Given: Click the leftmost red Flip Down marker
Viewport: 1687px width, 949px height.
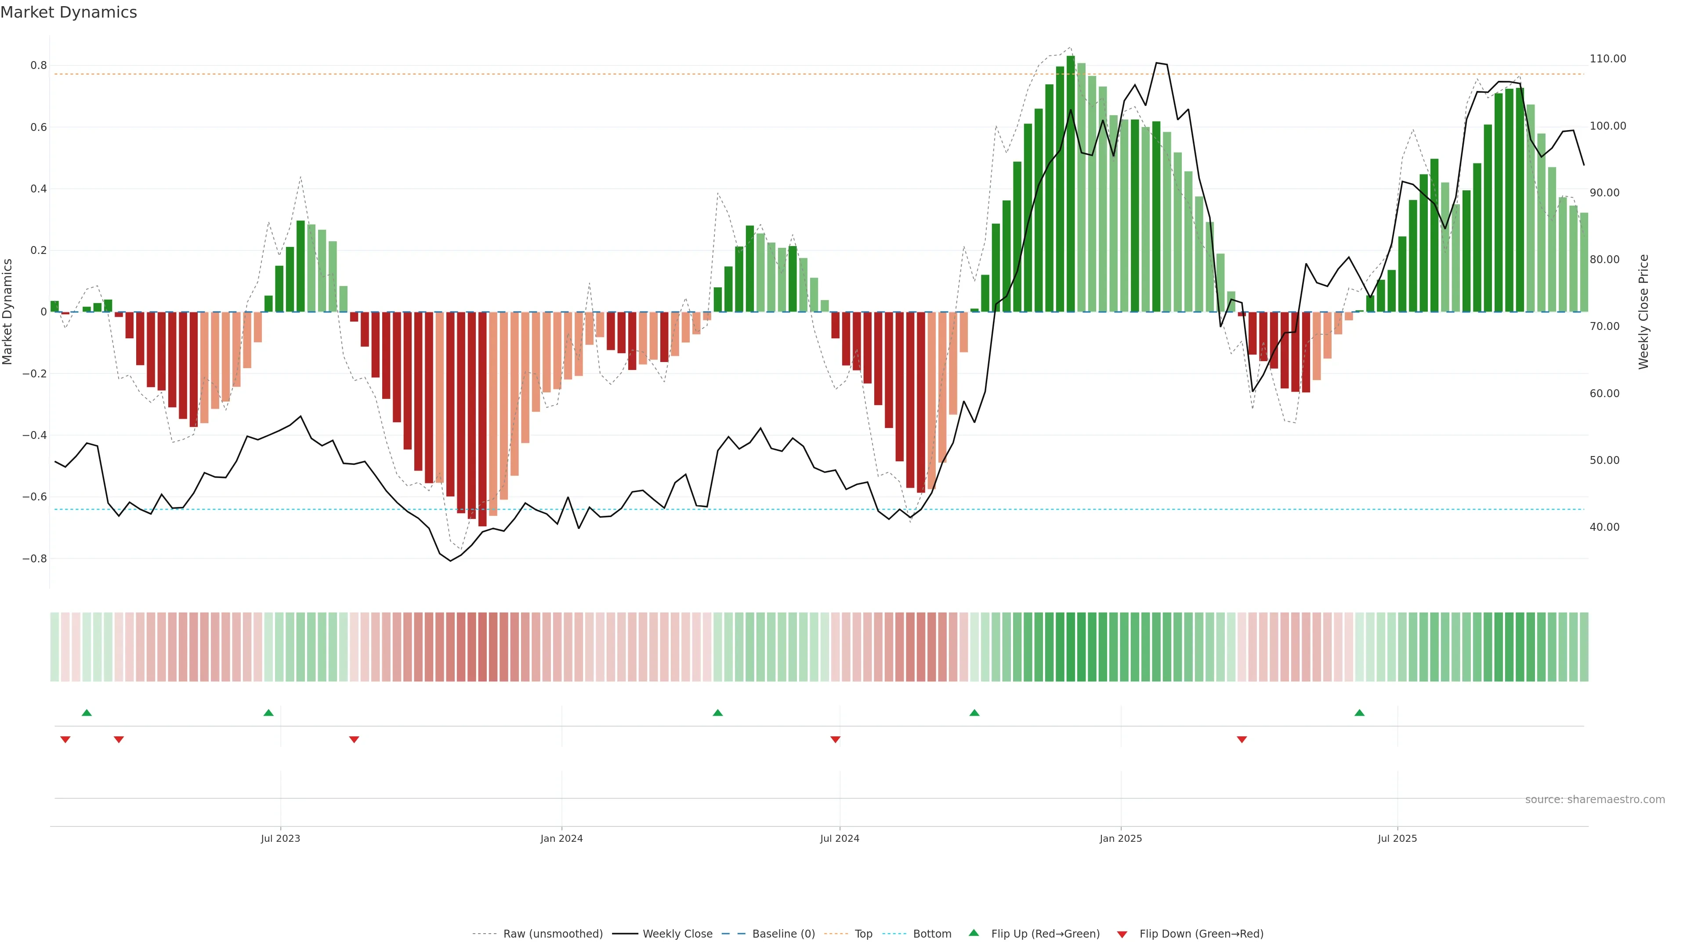Looking at the screenshot, I should pos(65,739).
